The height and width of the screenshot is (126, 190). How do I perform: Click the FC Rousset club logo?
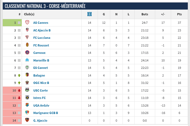coord(27,45)
